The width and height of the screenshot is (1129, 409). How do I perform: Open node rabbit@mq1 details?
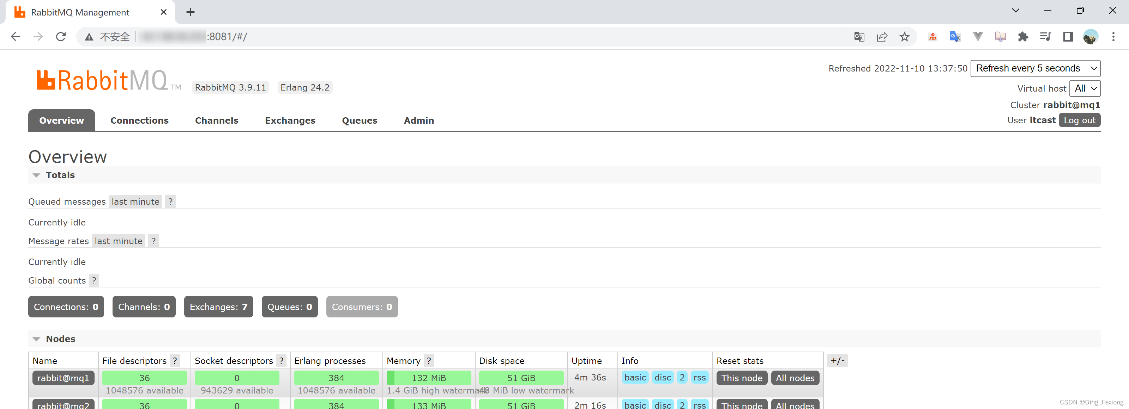point(63,378)
